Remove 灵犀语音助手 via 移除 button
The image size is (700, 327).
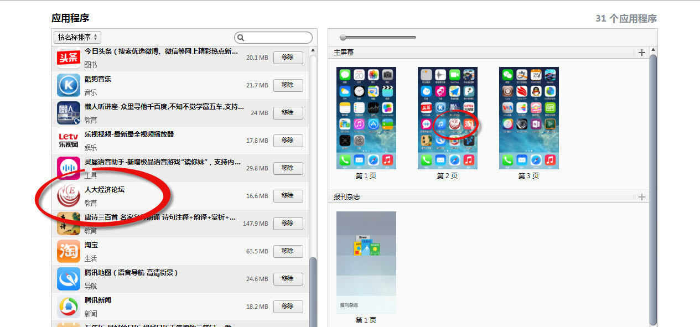coord(288,168)
